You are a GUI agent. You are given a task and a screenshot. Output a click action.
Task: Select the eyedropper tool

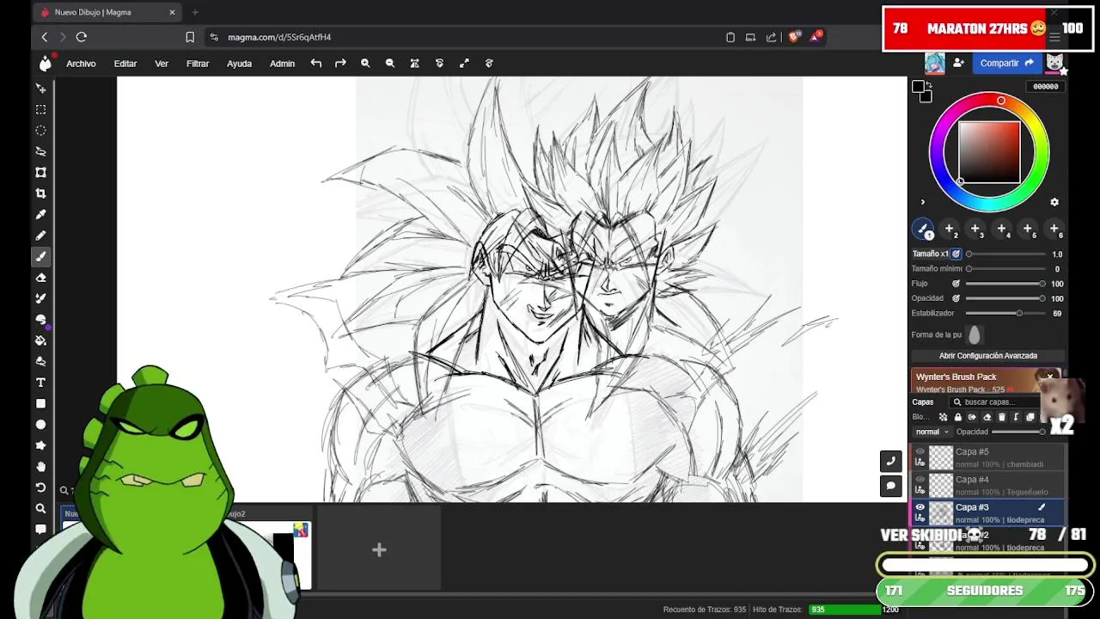pyautogui.click(x=40, y=214)
